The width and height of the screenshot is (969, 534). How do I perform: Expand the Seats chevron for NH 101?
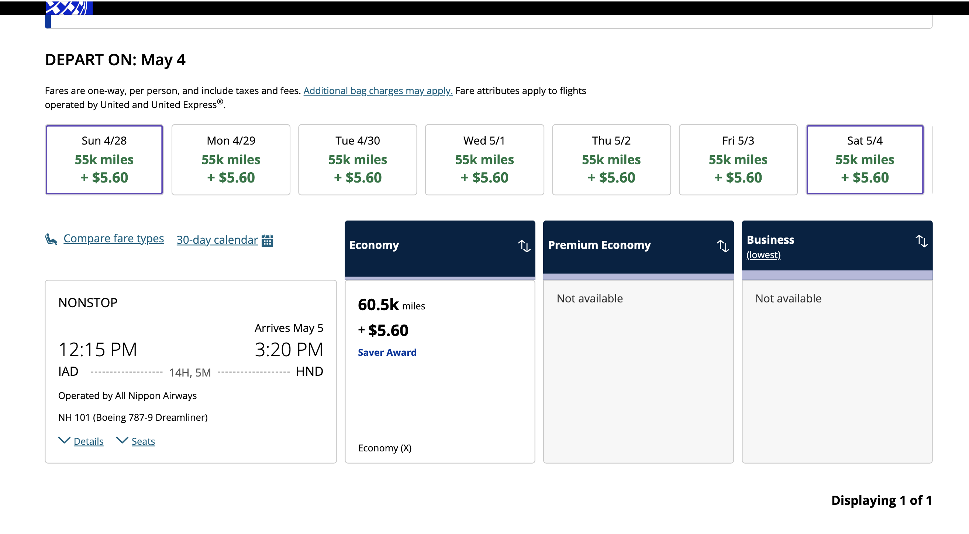[122, 440]
